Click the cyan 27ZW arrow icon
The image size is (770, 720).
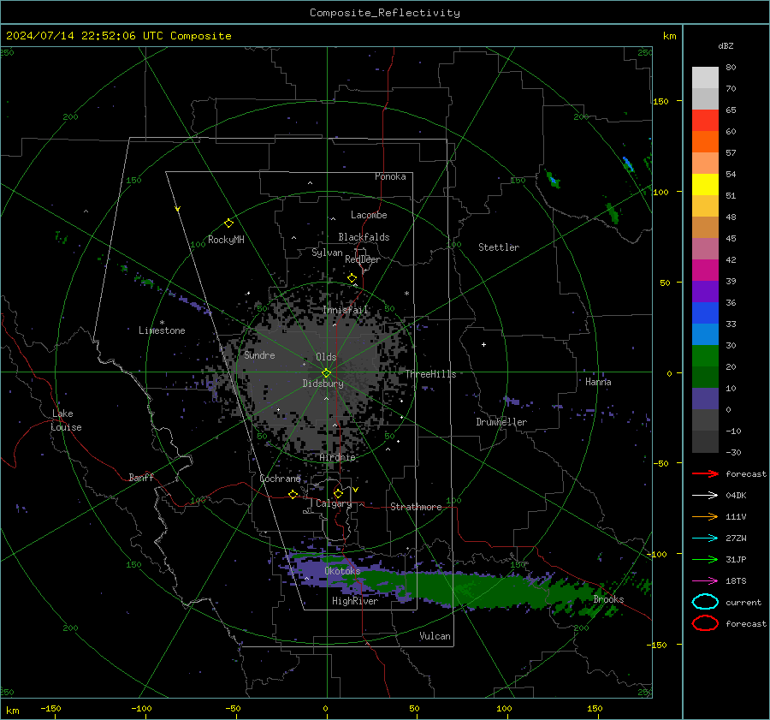[705, 539]
